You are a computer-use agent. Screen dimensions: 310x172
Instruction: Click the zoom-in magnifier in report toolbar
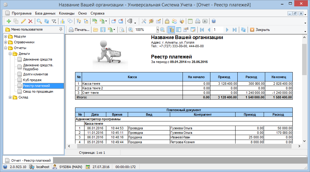point(130,30)
